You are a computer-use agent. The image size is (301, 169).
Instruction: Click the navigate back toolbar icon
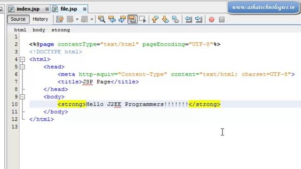(70, 19)
